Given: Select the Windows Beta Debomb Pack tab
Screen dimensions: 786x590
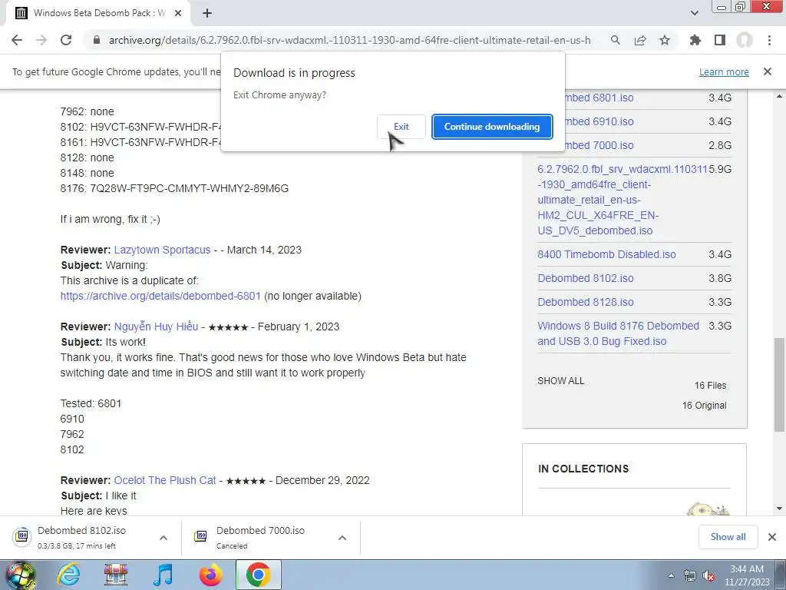Looking at the screenshot, I should coord(97,13).
